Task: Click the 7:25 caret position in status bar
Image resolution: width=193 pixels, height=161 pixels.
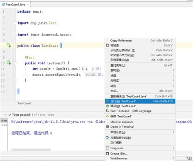Action: point(189,159)
